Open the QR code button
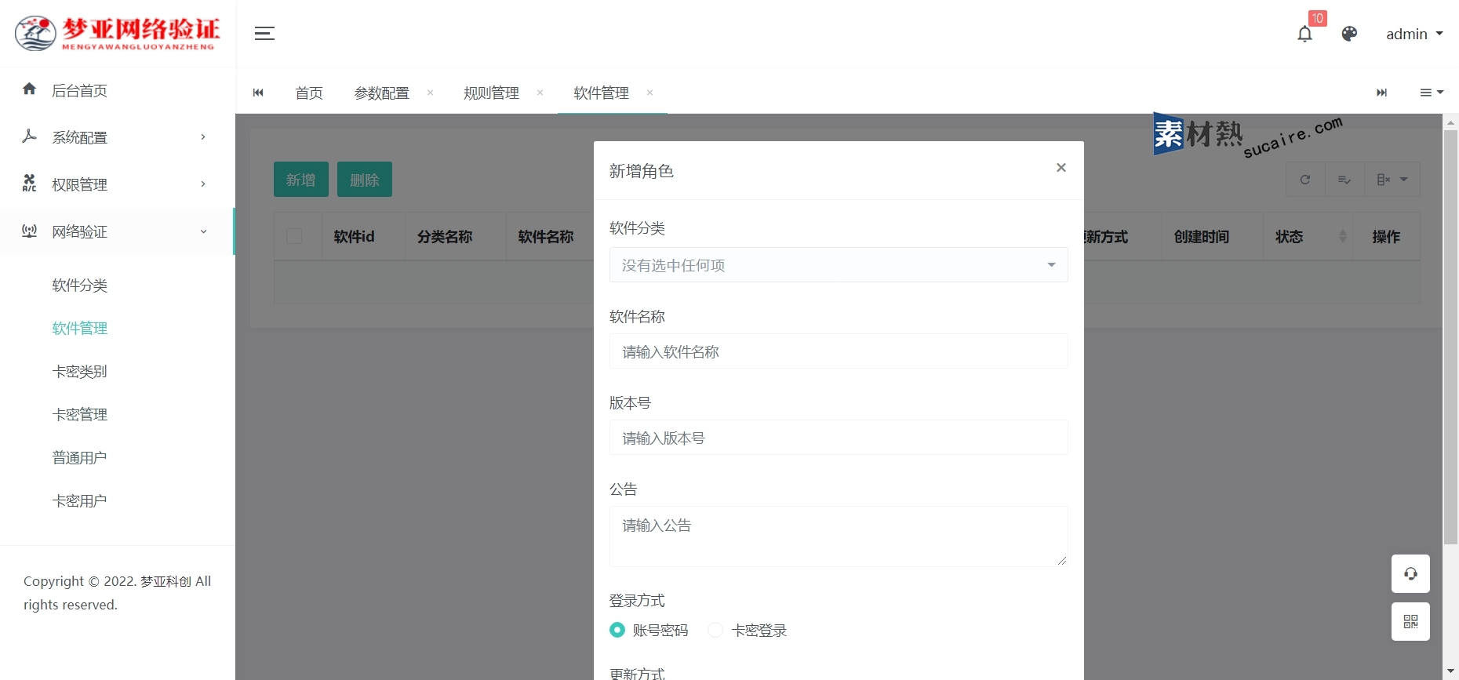Screen dimensions: 1459x680 [x=1410, y=622]
